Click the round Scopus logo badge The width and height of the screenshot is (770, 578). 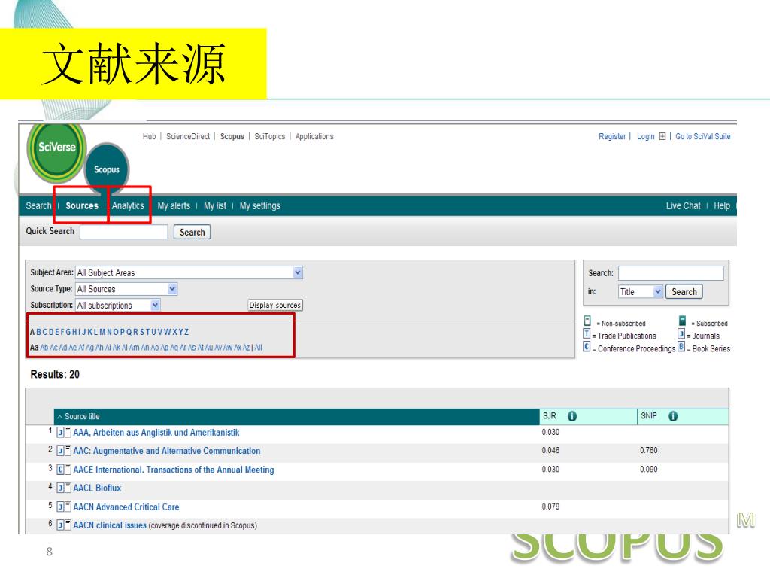click(107, 169)
